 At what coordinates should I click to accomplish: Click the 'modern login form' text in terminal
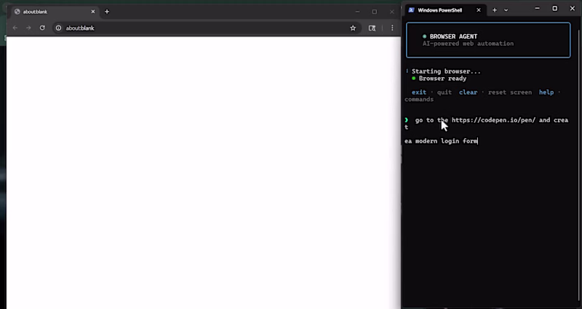[x=447, y=141]
